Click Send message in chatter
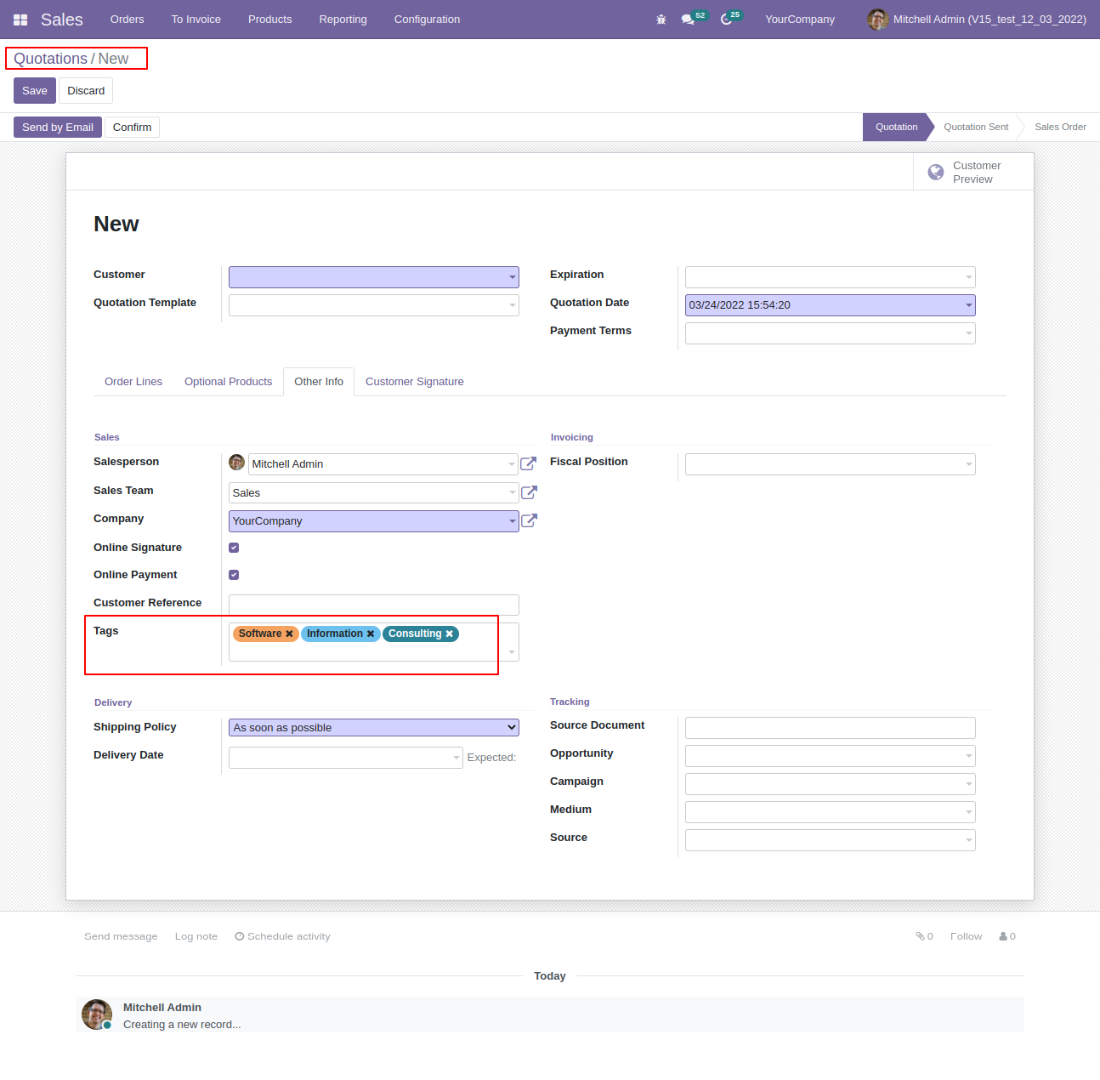The height and width of the screenshot is (1080, 1100). [x=121, y=936]
